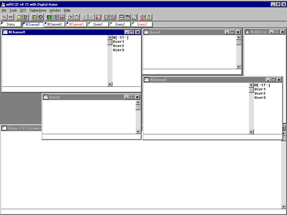The image size is (287, 215).
Task: Click the Status window's command input line
Action: point(143,212)
